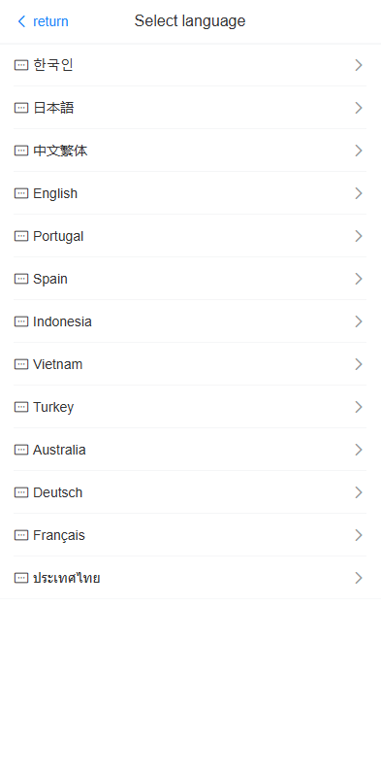Click the chevron for the 한국인 row
This screenshot has width=381, height=775.
(359, 65)
